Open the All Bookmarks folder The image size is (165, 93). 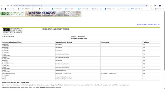(x=159, y=9)
